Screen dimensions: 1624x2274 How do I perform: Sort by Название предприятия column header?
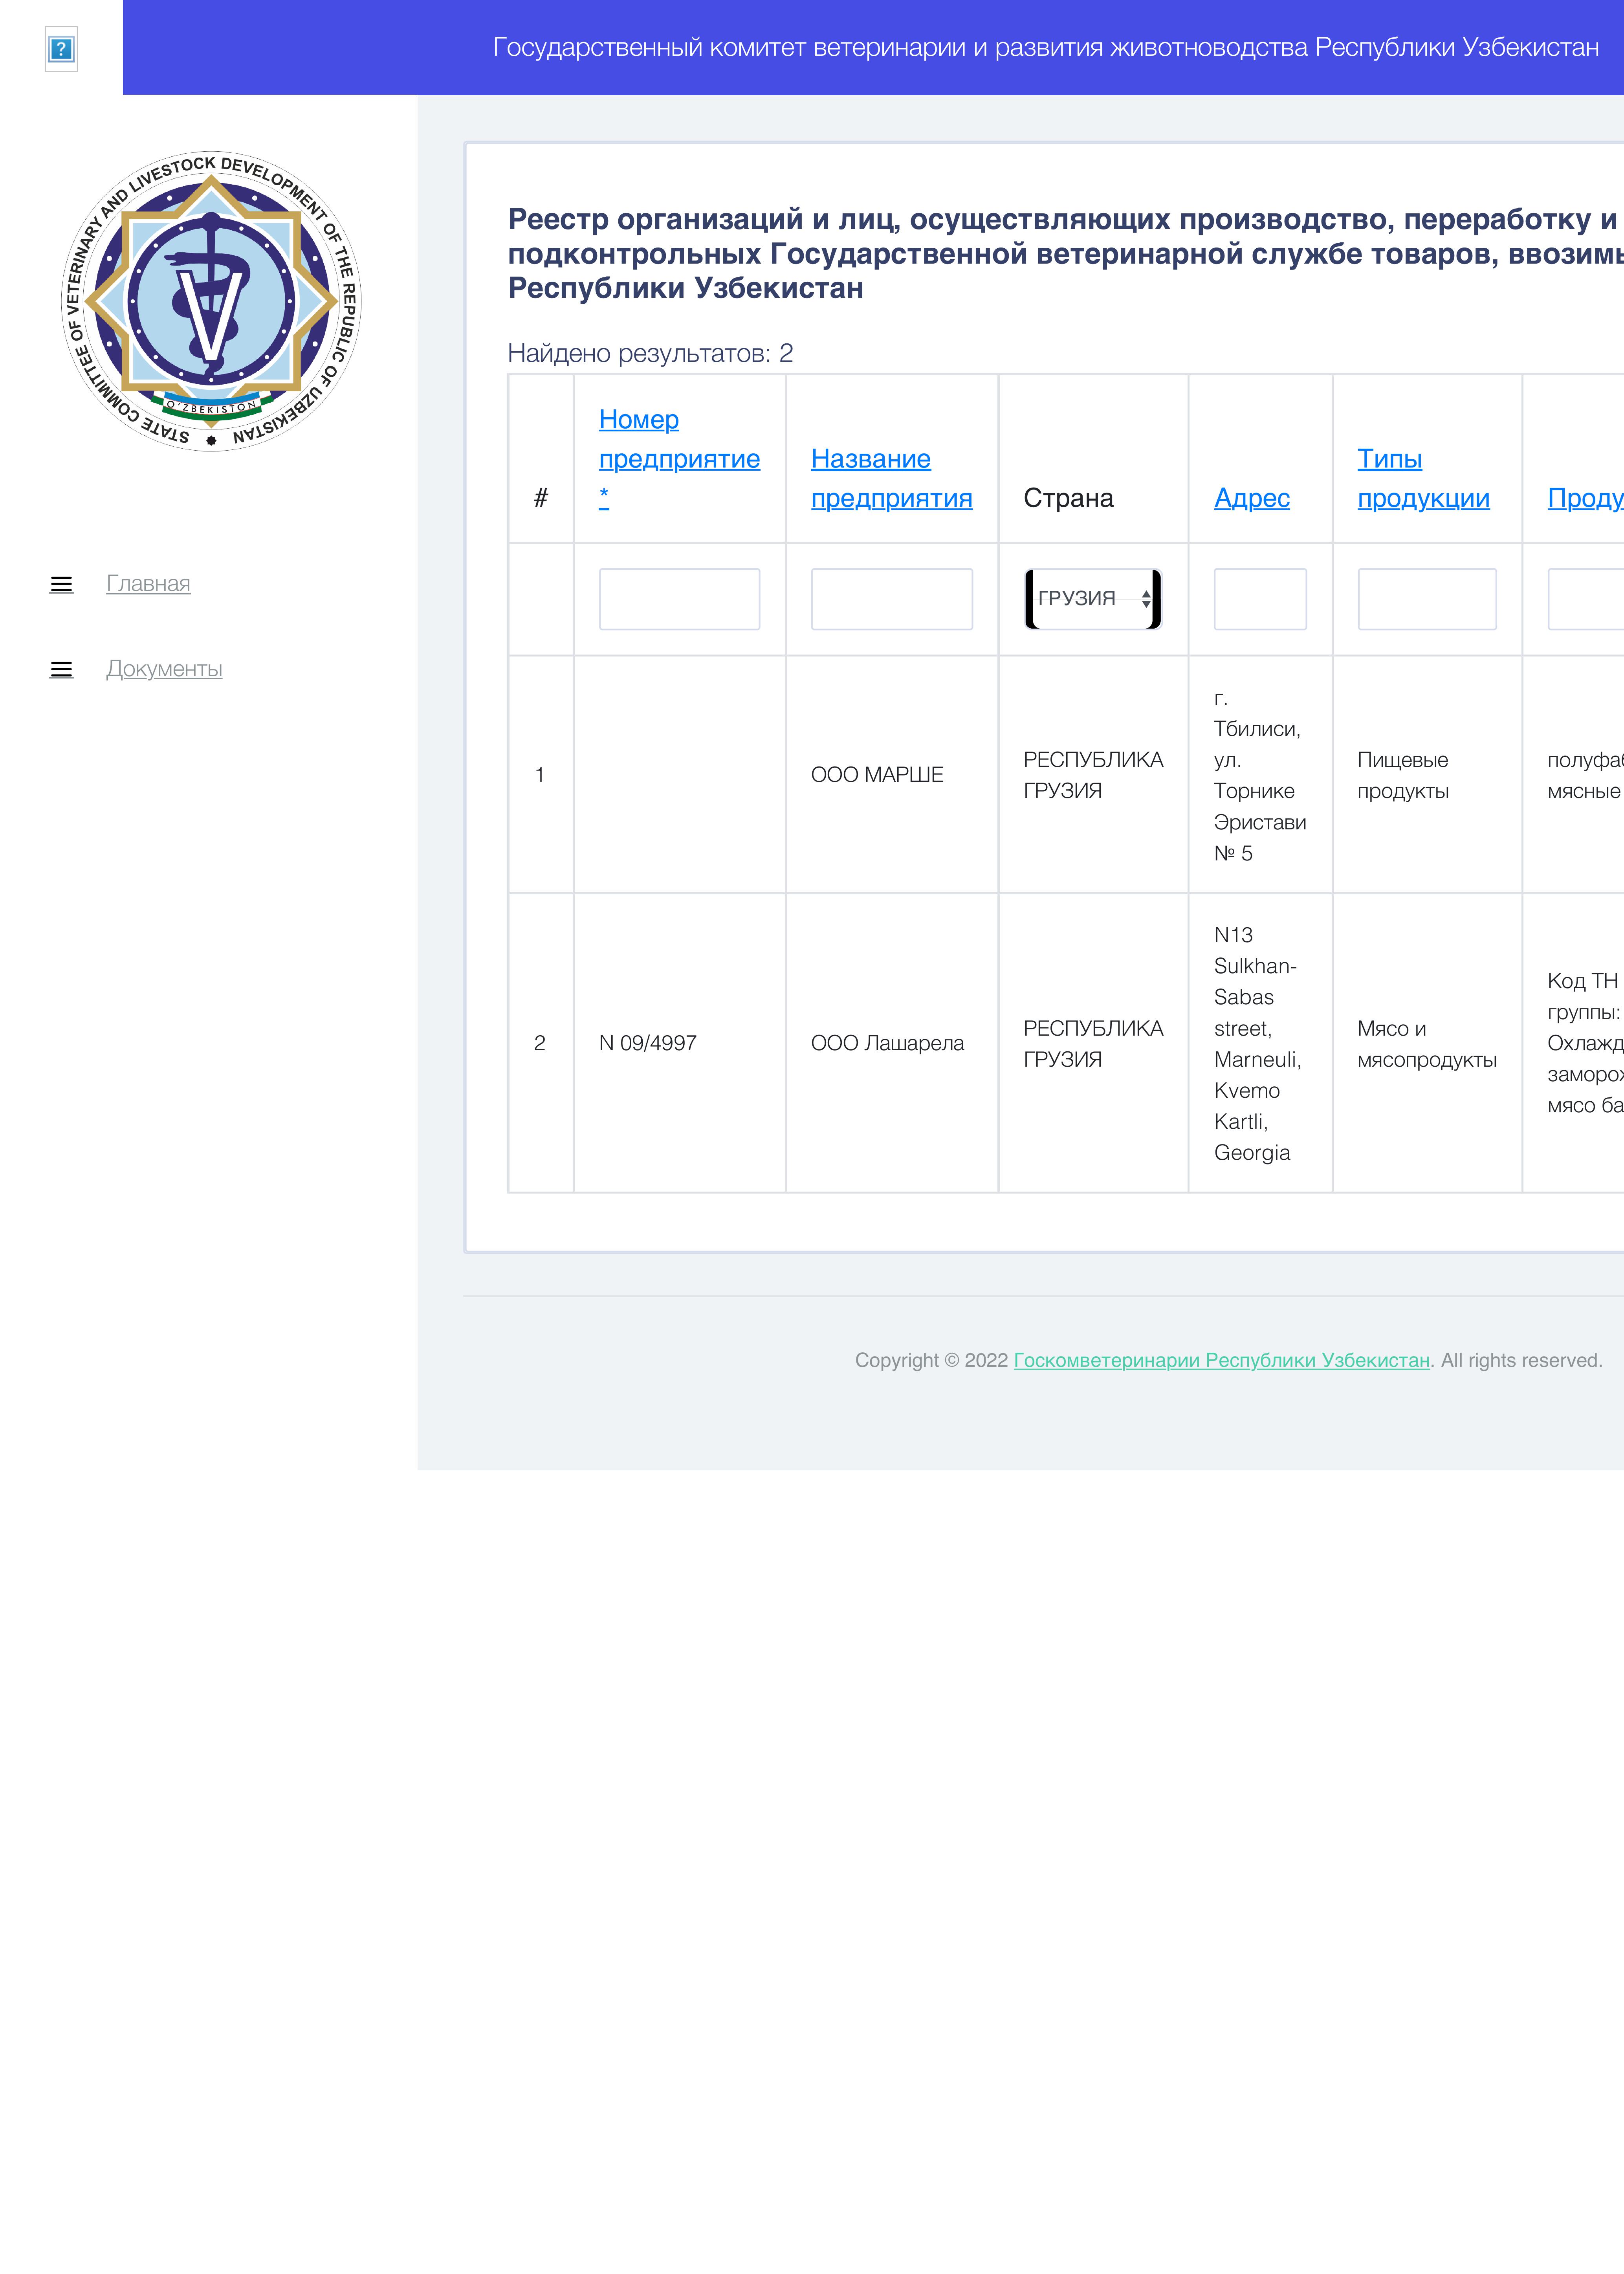click(x=891, y=478)
